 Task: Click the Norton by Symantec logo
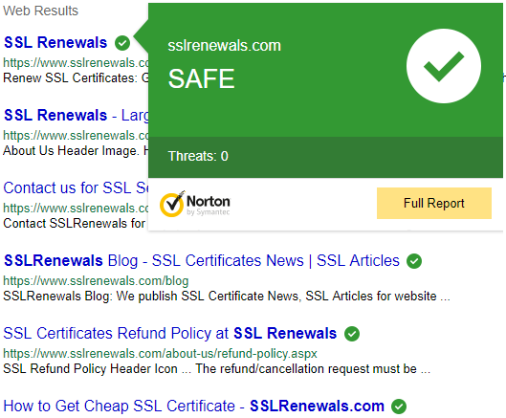click(x=195, y=204)
